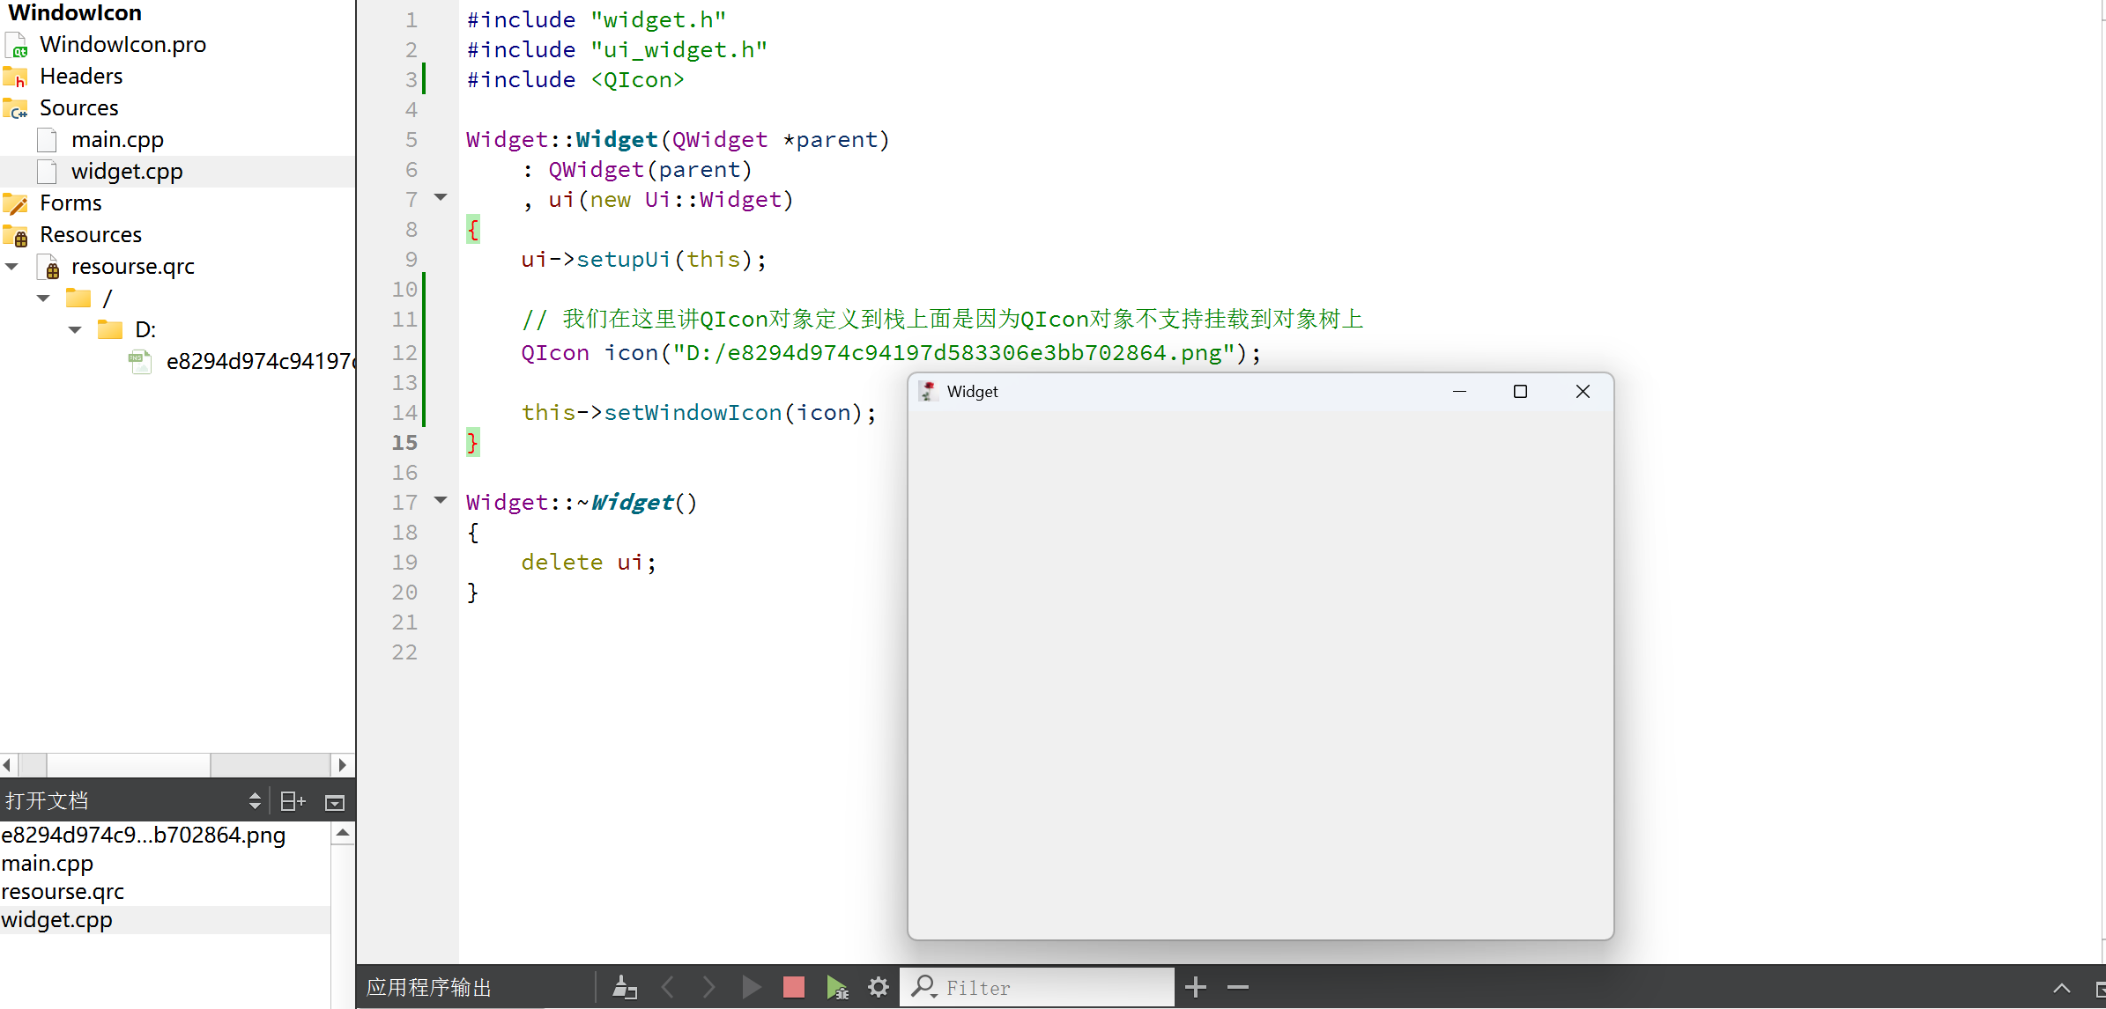Click the close pane icon beside split button
Image resolution: width=2106 pixels, height=1009 pixels.
coord(334,802)
